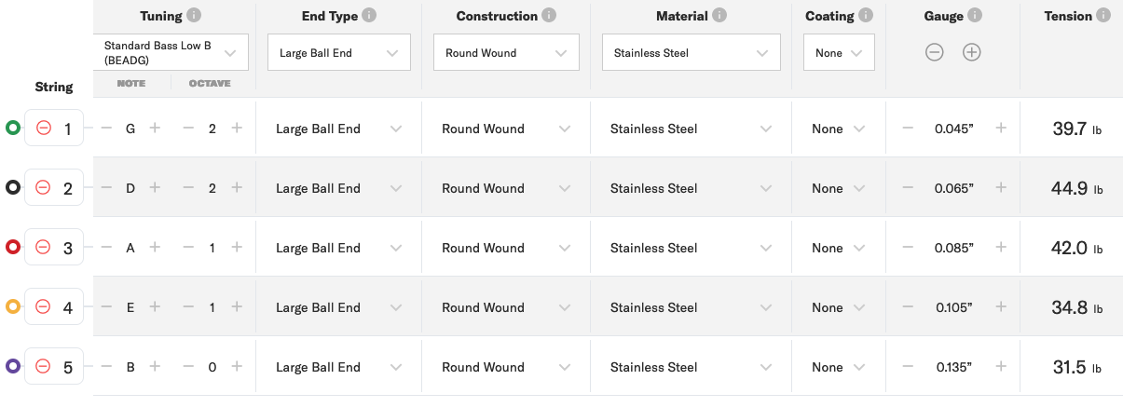Click the info icon next to Coating
1123x407 pixels.
point(867,16)
